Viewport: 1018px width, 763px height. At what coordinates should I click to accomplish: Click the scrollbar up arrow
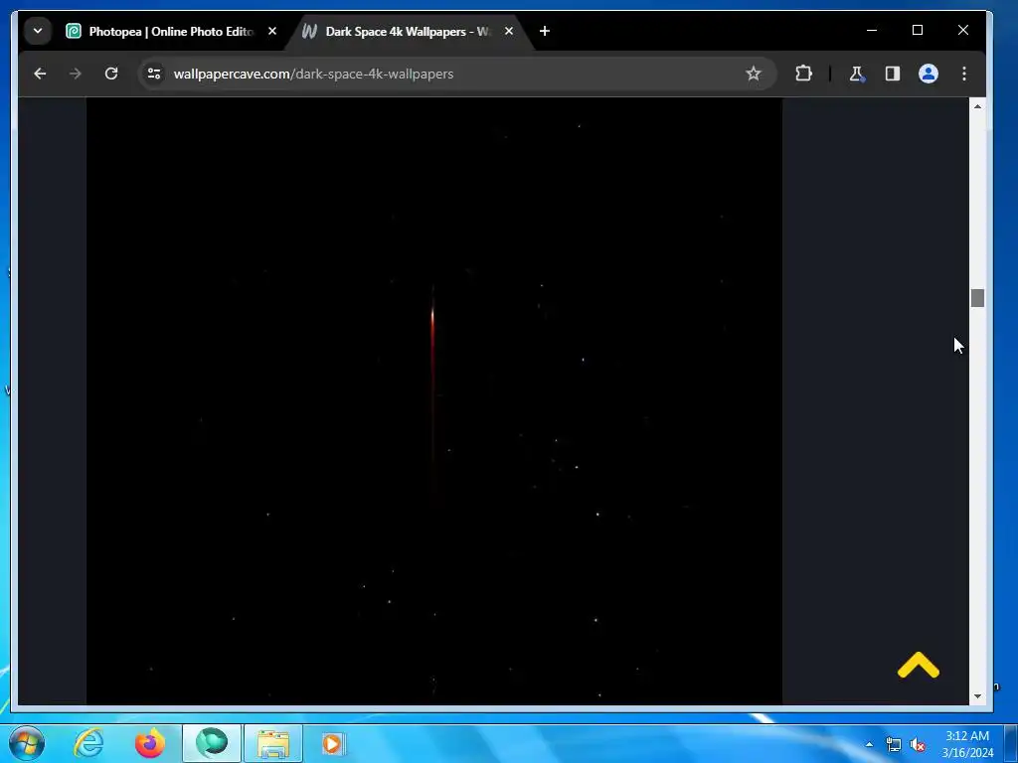[x=978, y=106]
